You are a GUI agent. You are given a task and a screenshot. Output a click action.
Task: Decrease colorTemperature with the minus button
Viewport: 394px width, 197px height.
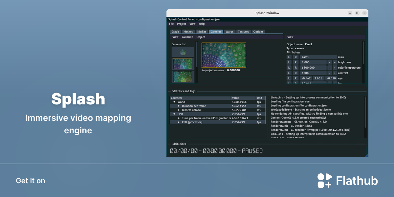point(329,68)
